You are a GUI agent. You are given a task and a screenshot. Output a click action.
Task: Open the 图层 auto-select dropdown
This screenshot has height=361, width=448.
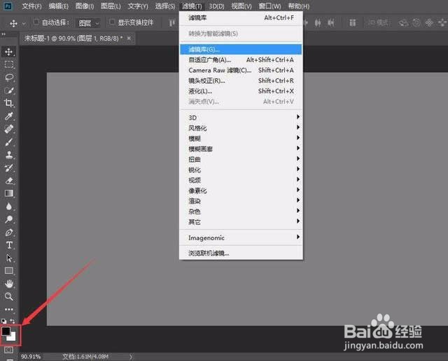88,23
